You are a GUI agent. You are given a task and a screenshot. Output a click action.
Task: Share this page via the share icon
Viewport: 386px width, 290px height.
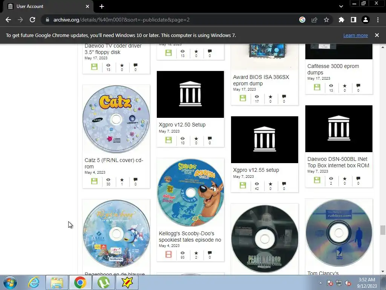pos(314,20)
